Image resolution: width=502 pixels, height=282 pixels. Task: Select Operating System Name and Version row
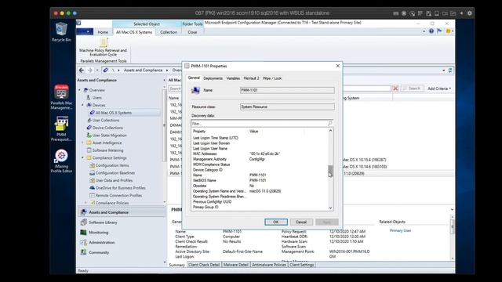click(x=260, y=191)
